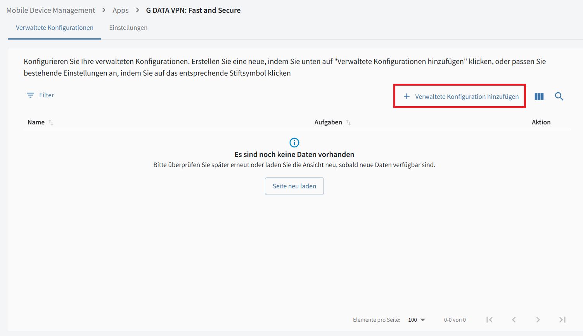Click the search magnifier icon
Screen dimensions: 583x336
[559, 96]
